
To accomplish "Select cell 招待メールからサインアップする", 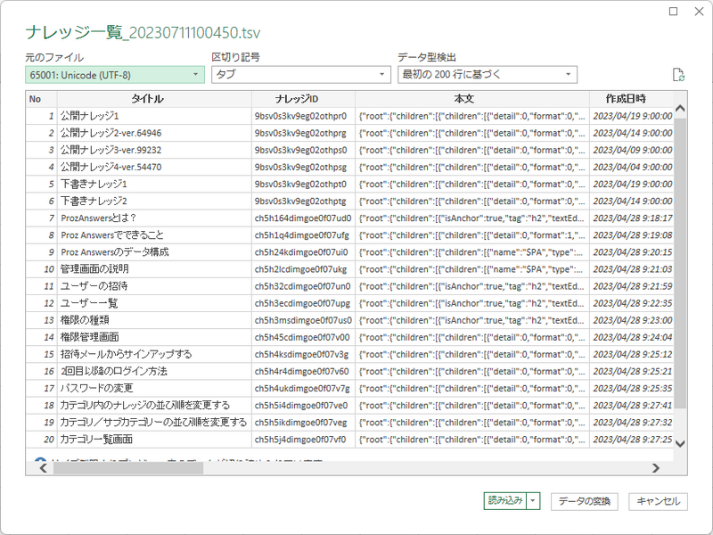I will click(154, 354).
